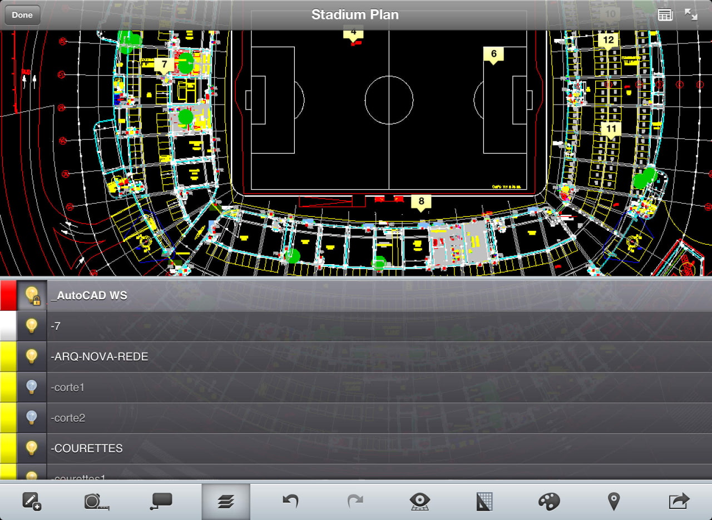
Task: Hide the -7 layer lightbulb
Action: click(32, 326)
